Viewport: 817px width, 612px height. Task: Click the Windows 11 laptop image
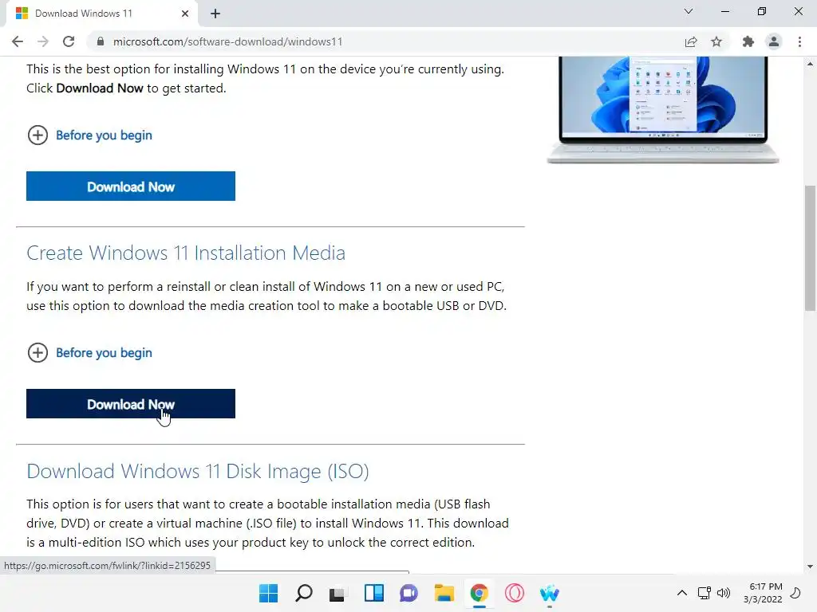[663, 110]
